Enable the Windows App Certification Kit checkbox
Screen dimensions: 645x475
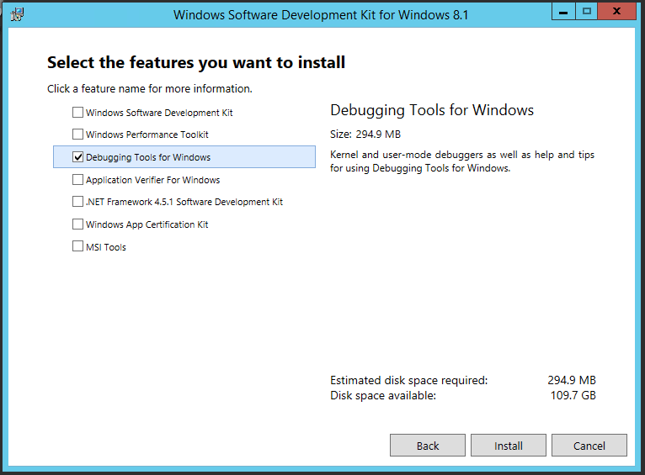pos(77,224)
